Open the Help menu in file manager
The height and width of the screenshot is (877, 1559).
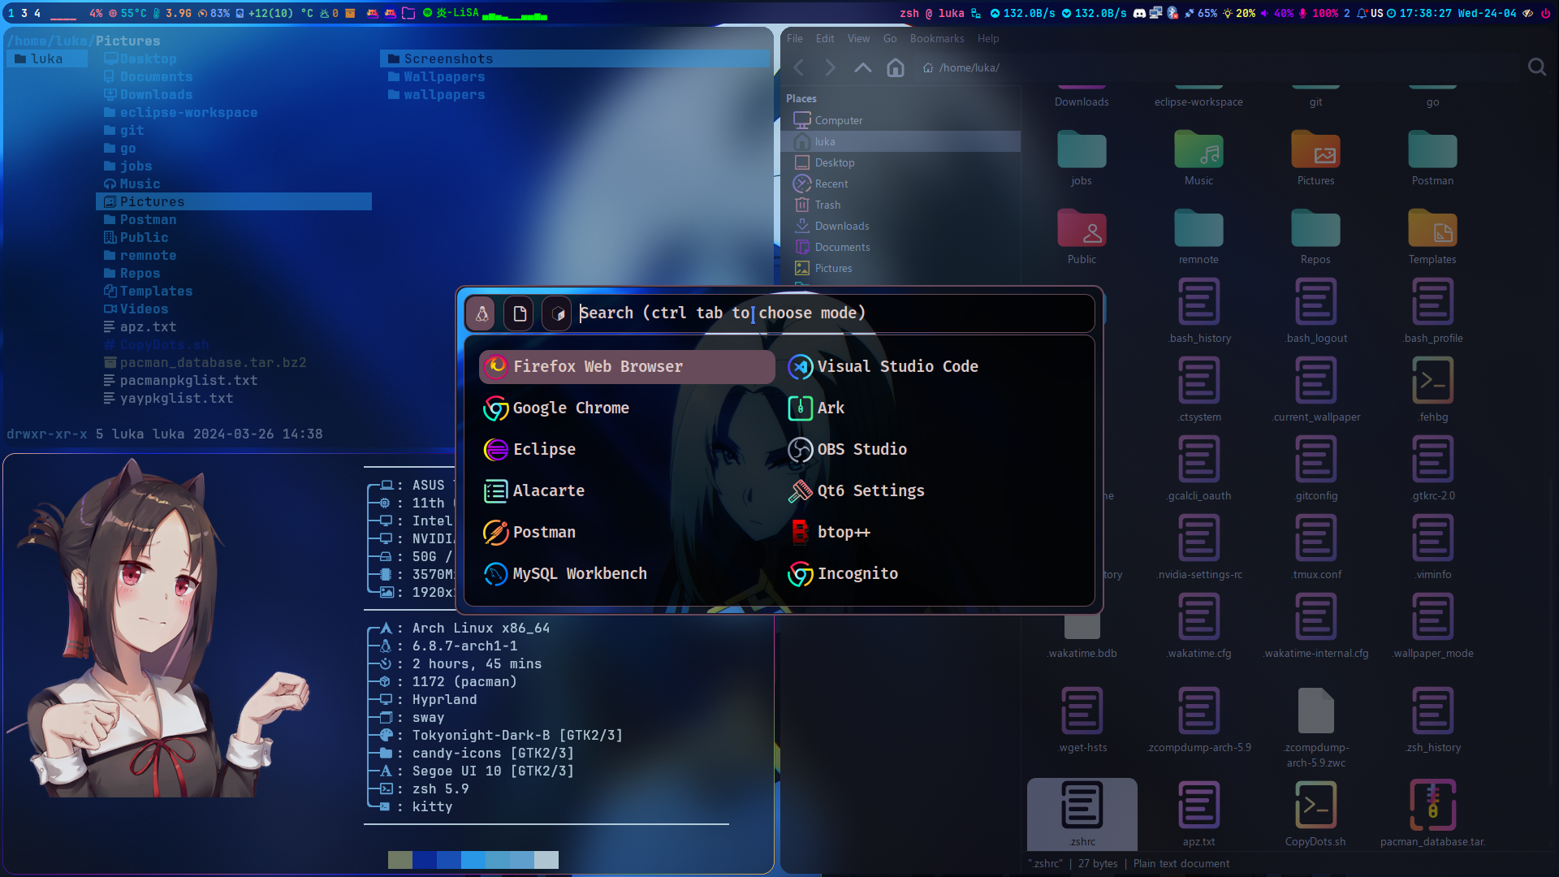click(988, 38)
